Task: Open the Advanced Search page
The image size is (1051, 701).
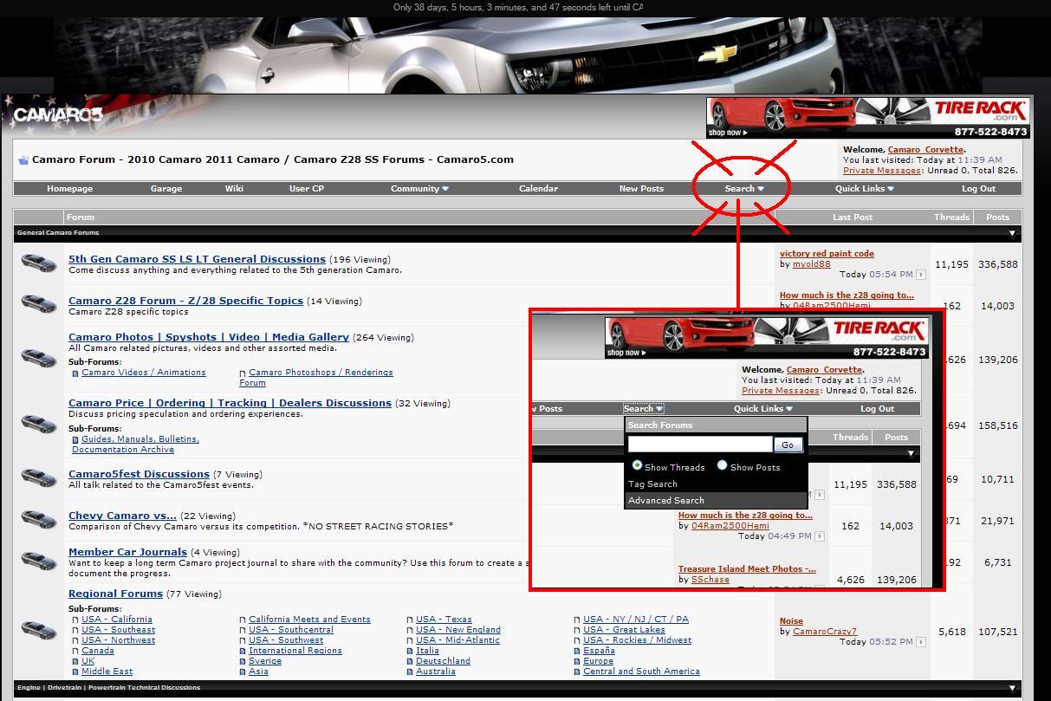Action: (665, 500)
